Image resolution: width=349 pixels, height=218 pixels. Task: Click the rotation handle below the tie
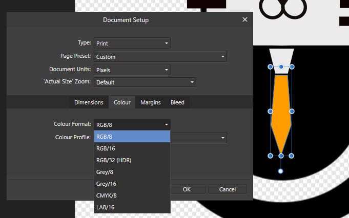tap(281, 171)
